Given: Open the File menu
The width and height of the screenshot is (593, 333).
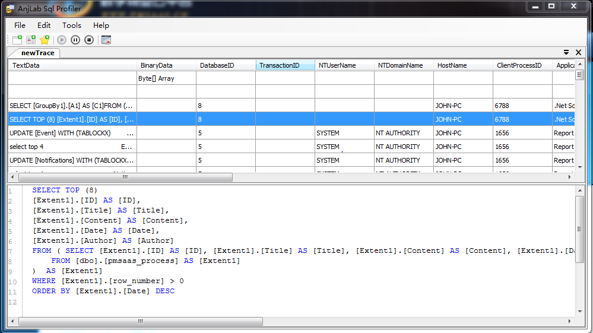Looking at the screenshot, I should (20, 26).
